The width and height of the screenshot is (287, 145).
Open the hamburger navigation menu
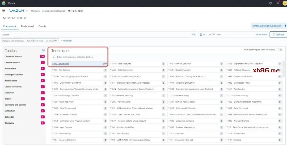tap(4, 11)
